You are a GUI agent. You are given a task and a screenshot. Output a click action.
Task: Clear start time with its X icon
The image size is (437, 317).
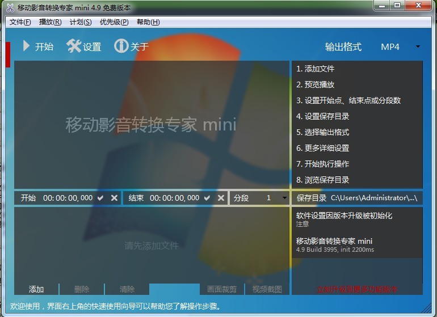pos(114,198)
